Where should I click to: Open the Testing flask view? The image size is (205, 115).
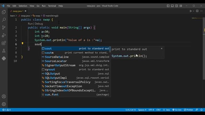point(4,51)
